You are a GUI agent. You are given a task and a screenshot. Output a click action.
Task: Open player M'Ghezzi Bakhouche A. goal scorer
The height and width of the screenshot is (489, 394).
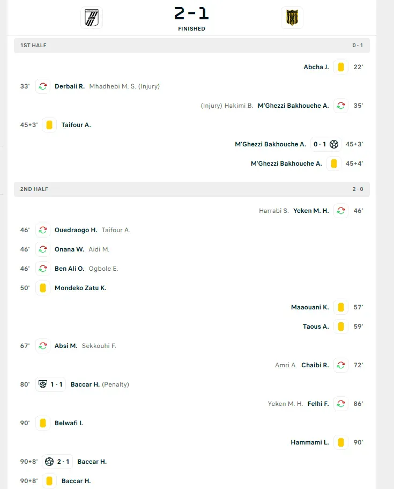(270, 144)
